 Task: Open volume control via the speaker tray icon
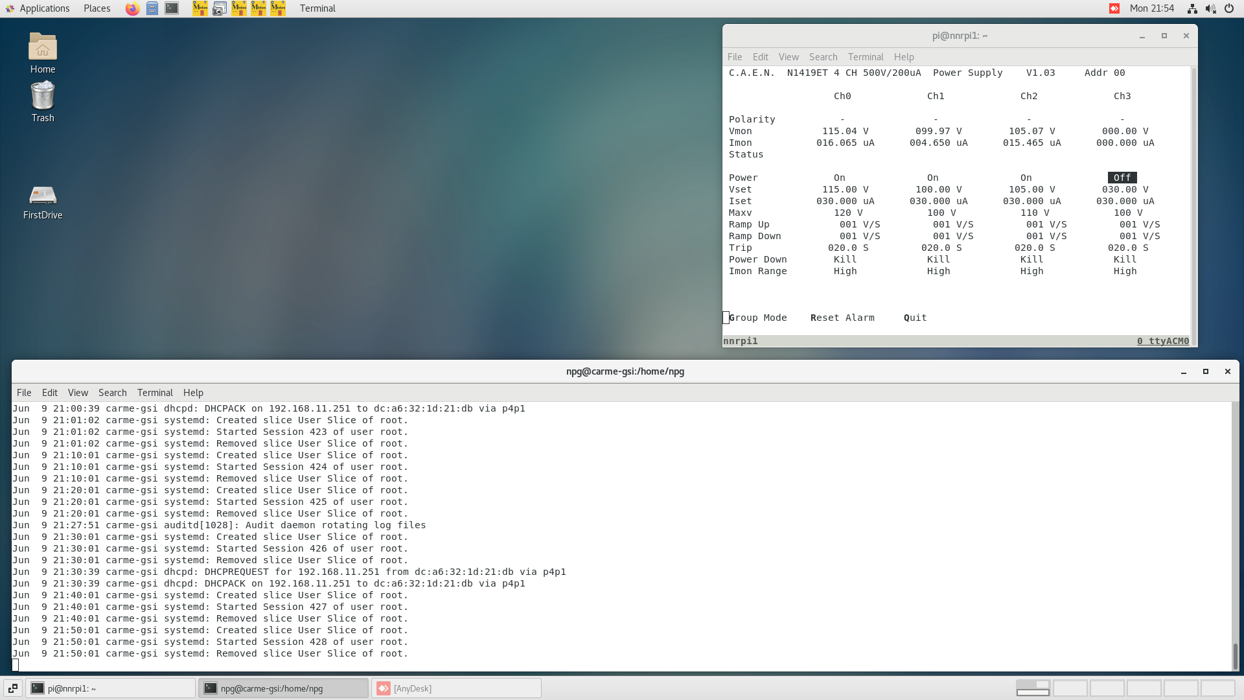(x=1210, y=8)
